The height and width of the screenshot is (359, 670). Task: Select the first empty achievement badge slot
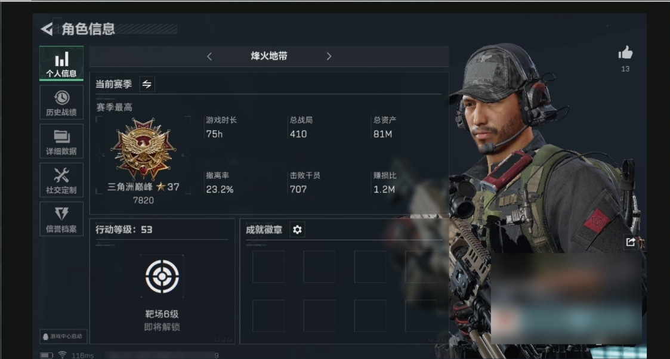[268, 267]
